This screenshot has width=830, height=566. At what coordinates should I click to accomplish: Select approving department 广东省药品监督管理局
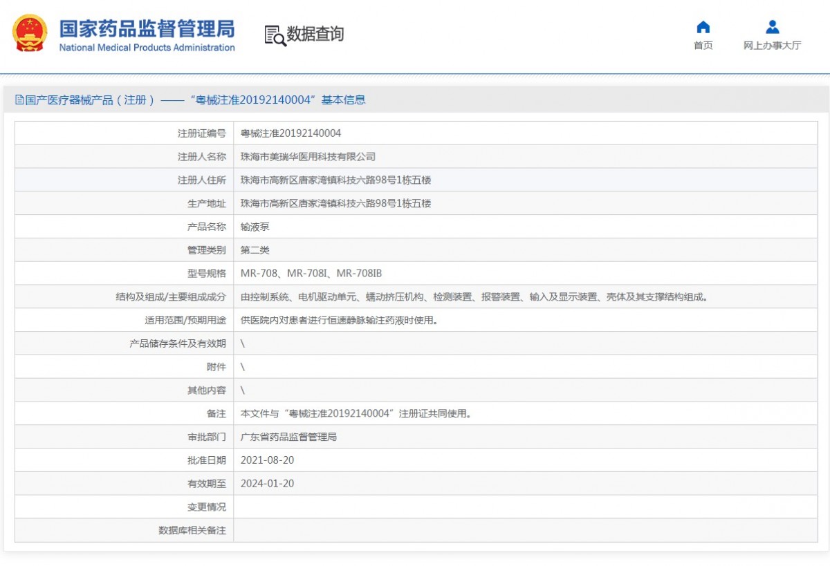pos(288,437)
